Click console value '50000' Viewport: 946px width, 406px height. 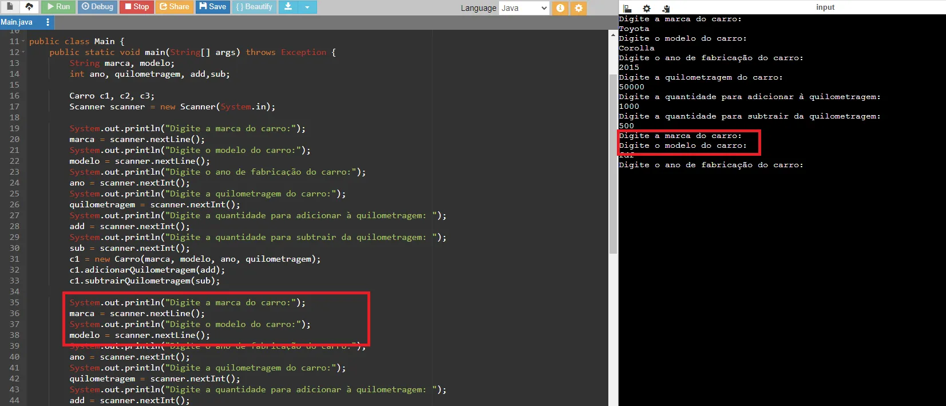coord(631,87)
